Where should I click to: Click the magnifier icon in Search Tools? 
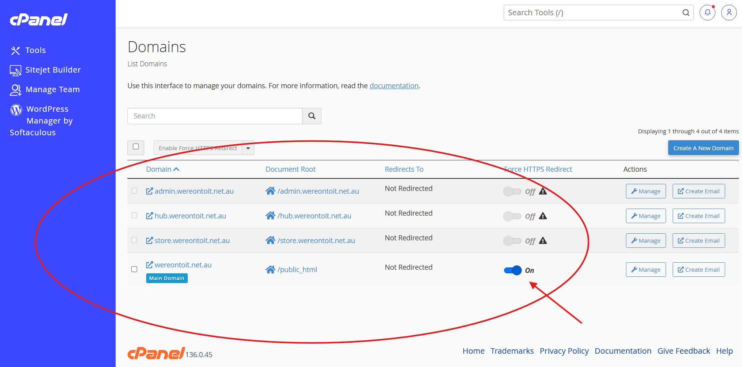click(686, 13)
